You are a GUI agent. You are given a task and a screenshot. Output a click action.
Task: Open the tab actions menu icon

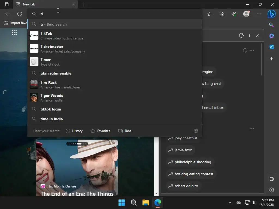pyautogui.click(x=7, y=4)
